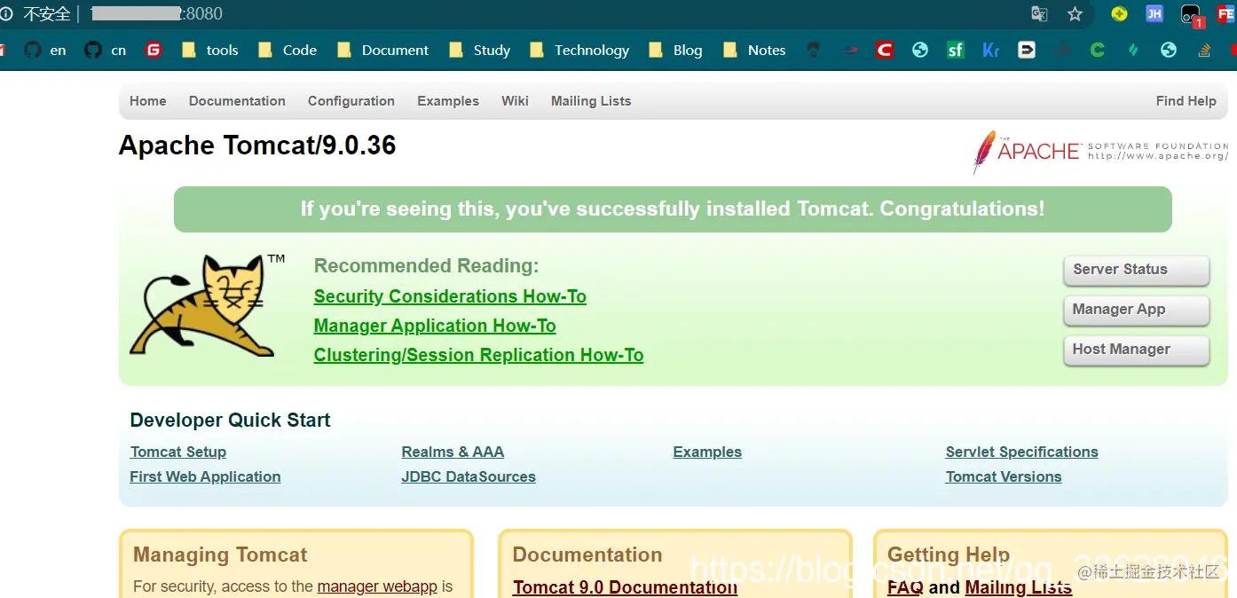Image resolution: width=1237 pixels, height=598 pixels.
Task: Open the GitHub en bookmark
Action: coord(45,51)
